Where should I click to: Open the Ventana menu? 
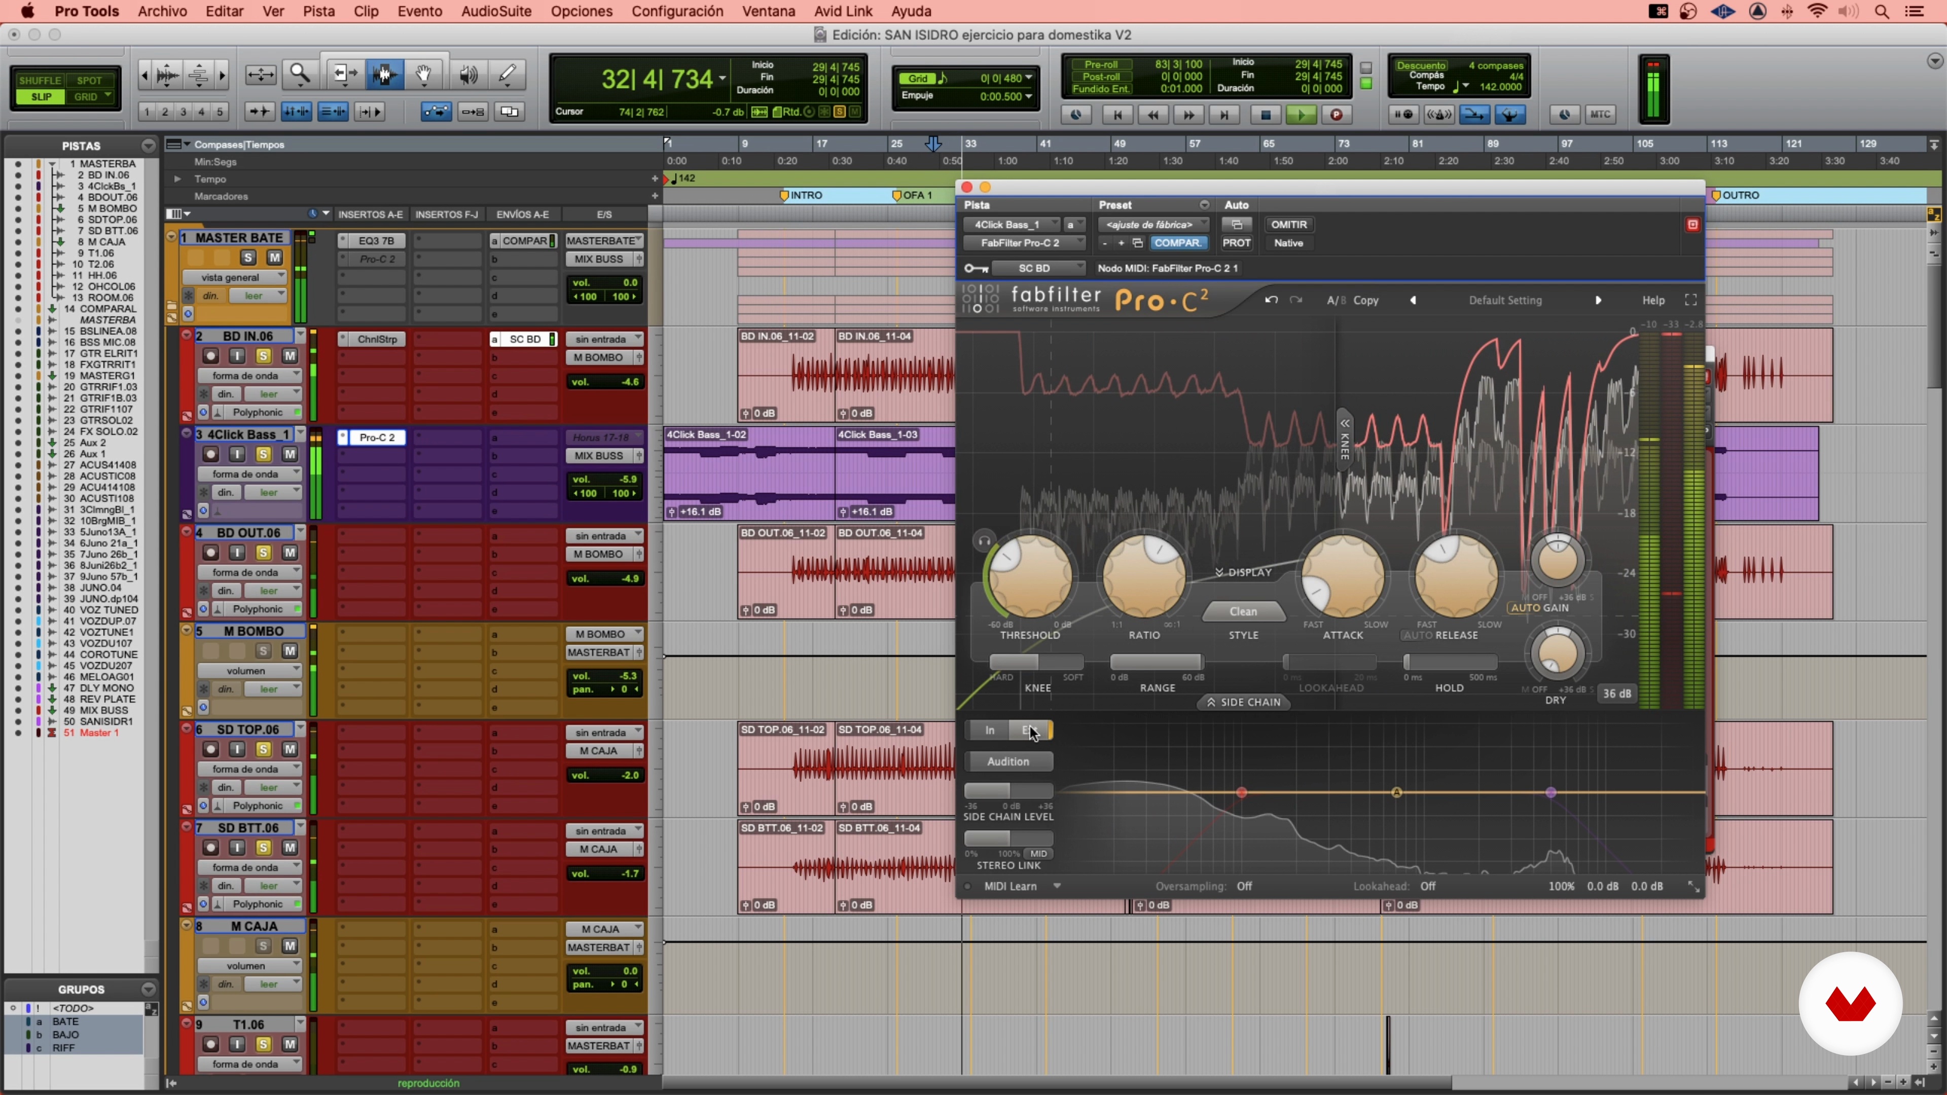coord(768,11)
